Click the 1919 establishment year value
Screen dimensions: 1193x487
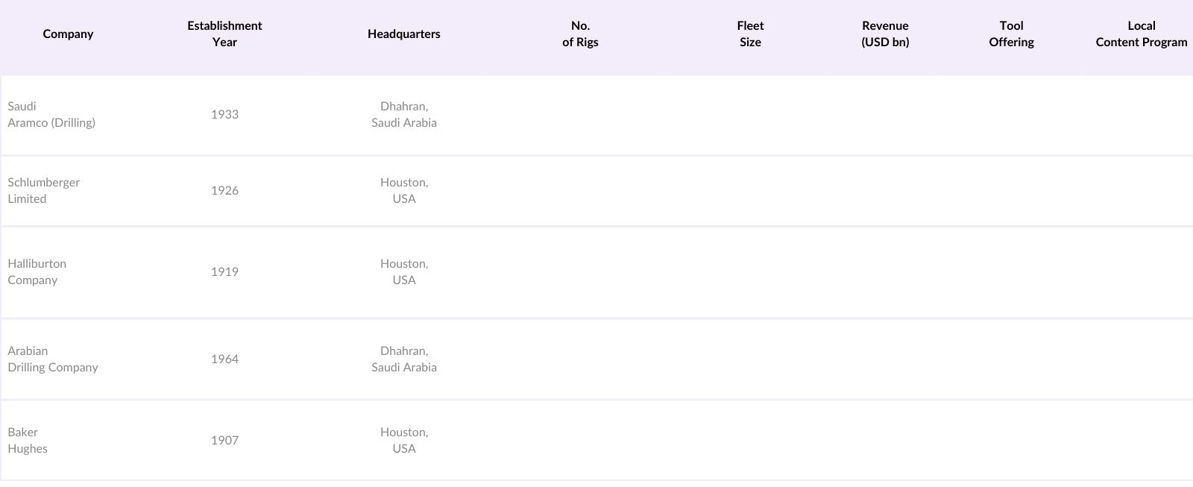pyautogui.click(x=224, y=272)
